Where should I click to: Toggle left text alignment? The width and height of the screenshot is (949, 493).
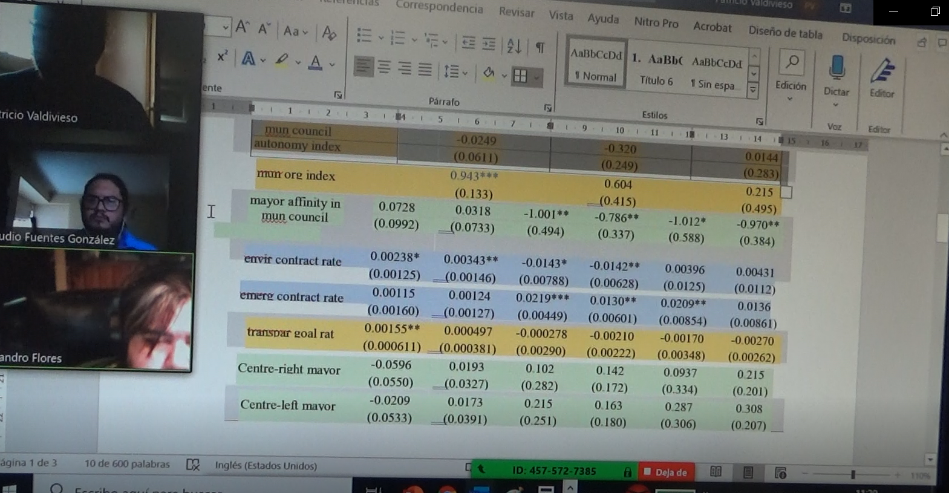(363, 65)
